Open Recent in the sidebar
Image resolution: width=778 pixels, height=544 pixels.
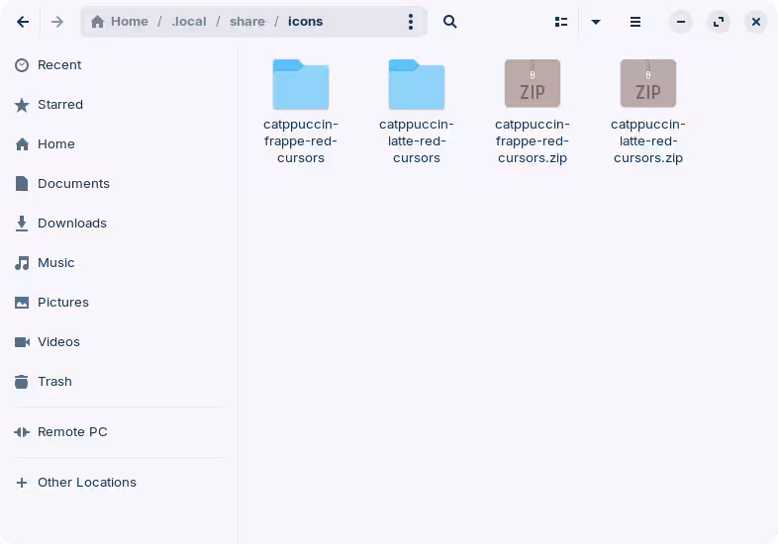59,65
